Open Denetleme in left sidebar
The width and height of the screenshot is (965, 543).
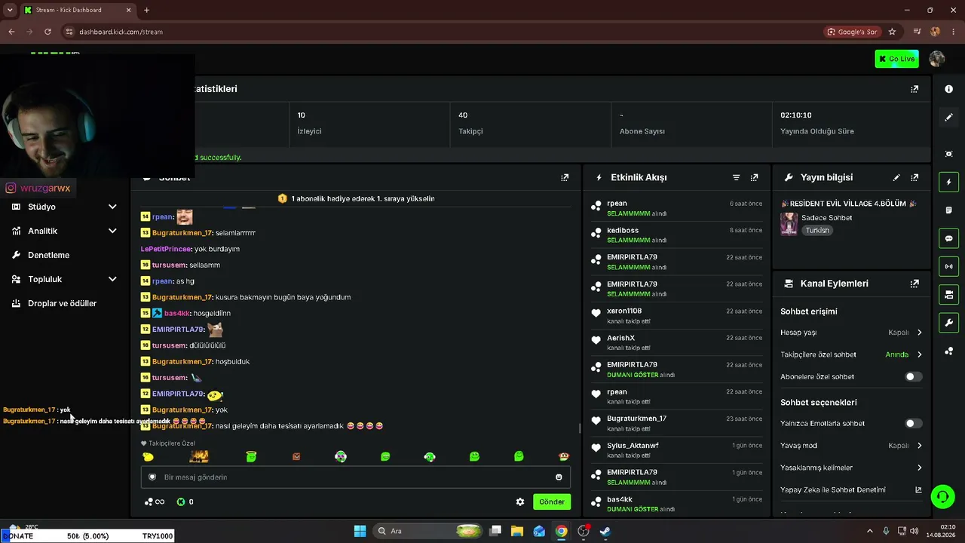tap(48, 255)
